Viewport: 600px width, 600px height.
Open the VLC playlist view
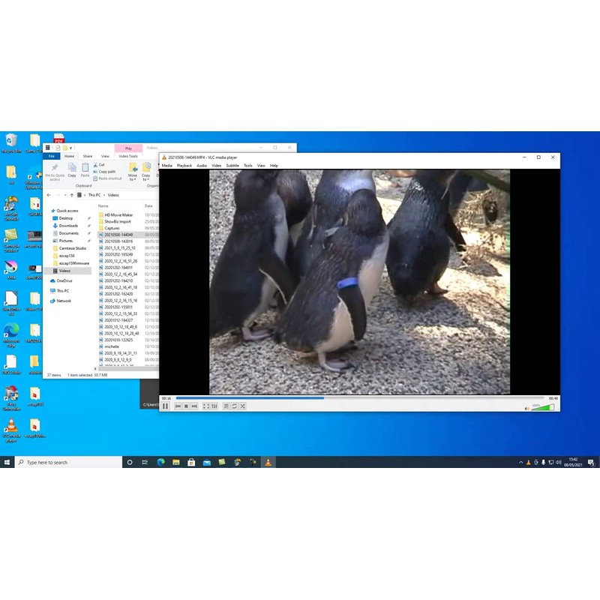pos(226,406)
